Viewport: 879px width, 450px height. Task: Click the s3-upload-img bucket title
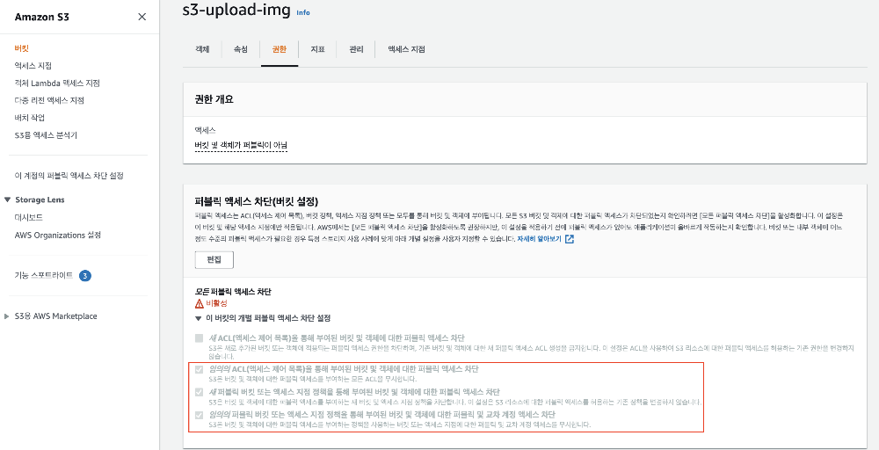click(236, 10)
